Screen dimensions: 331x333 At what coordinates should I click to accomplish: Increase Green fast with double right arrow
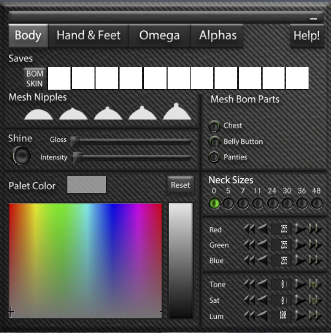[x=315, y=245]
